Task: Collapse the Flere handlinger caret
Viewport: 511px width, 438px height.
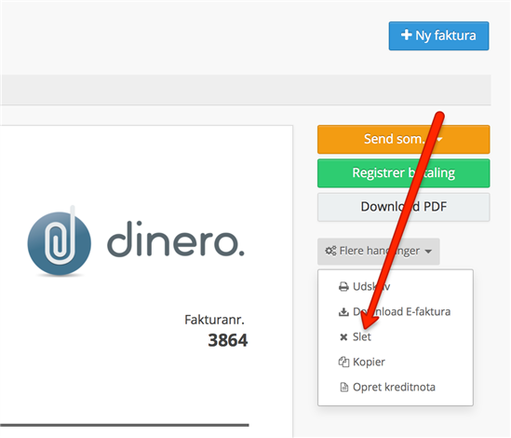Action: (x=428, y=252)
